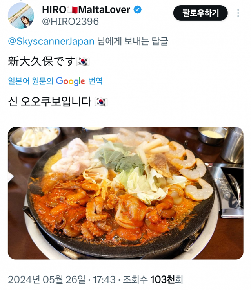This screenshot has width=251, height=290.
Task: Click the 조회수 103천회 view count
Action: point(153,279)
